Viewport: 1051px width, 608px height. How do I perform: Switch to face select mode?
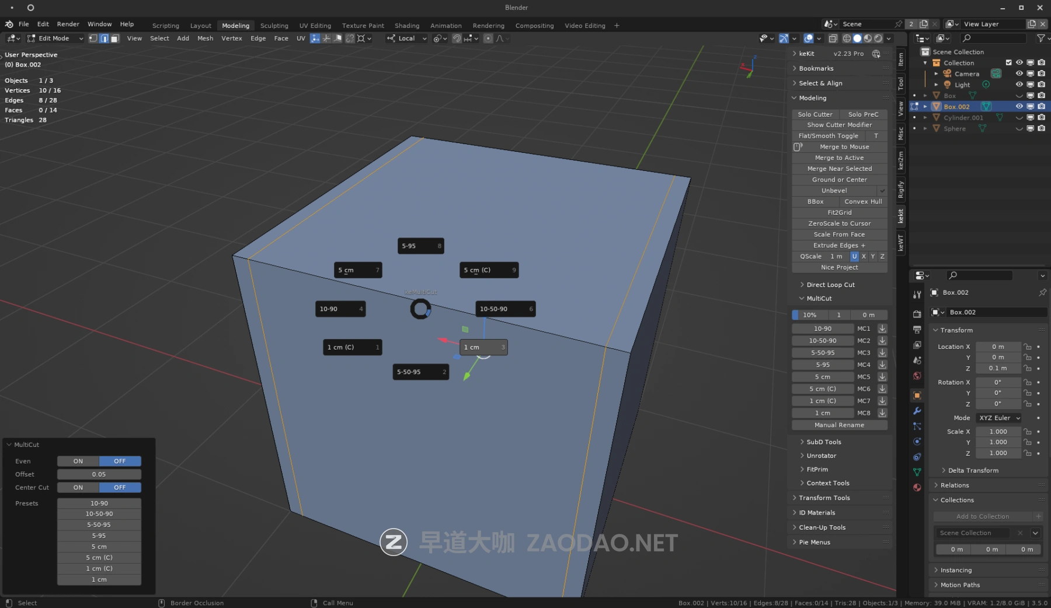point(115,39)
